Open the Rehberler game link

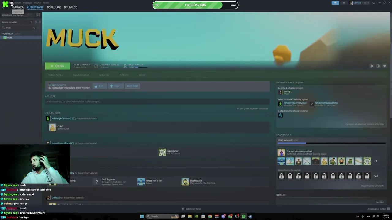tap(124, 75)
